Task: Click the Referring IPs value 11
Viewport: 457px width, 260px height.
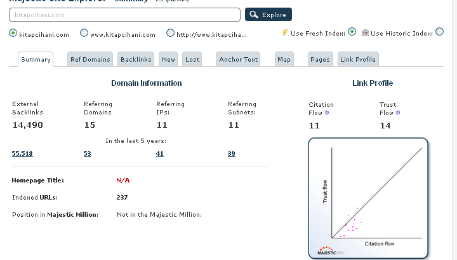Action: click(162, 125)
